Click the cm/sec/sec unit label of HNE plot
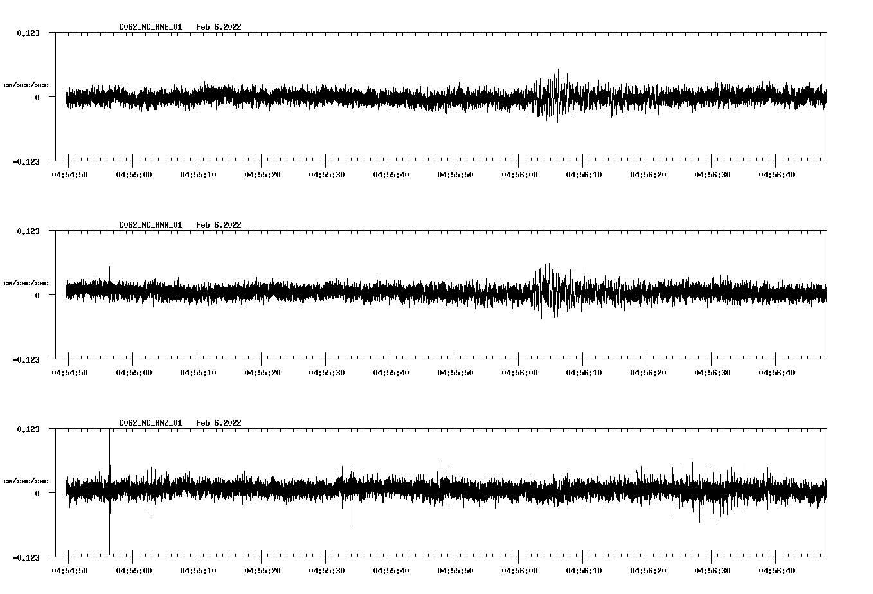This screenshot has width=873, height=594. 26,85
